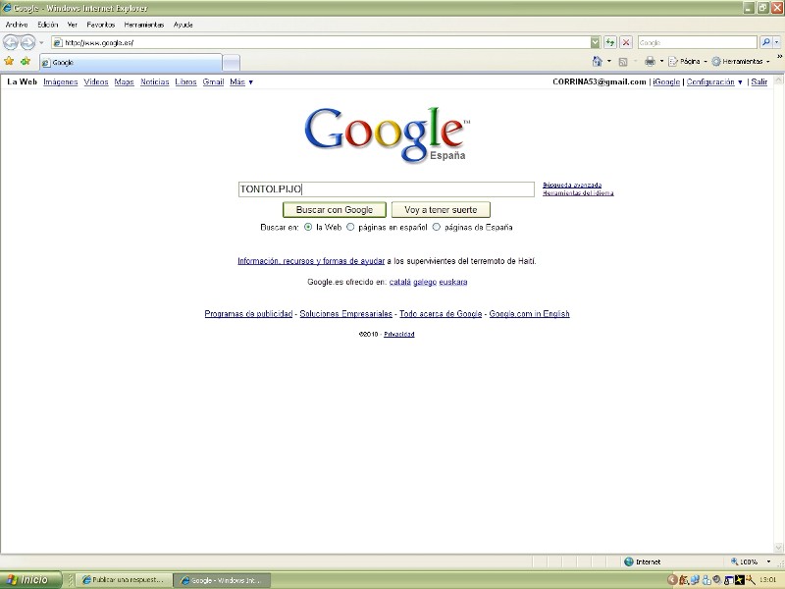Open the Windows Inicio start button

point(31,580)
